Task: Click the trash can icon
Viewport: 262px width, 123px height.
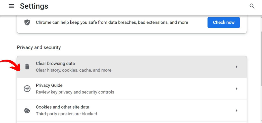Action: click(27, 67)
